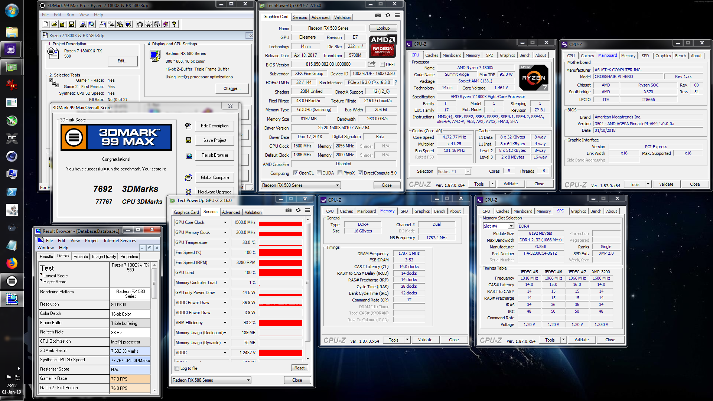The height and width of the screenshot is (401, 713).
Task: Click Open project folder icon in 3DMark toolbar
Action: [54, 24]
